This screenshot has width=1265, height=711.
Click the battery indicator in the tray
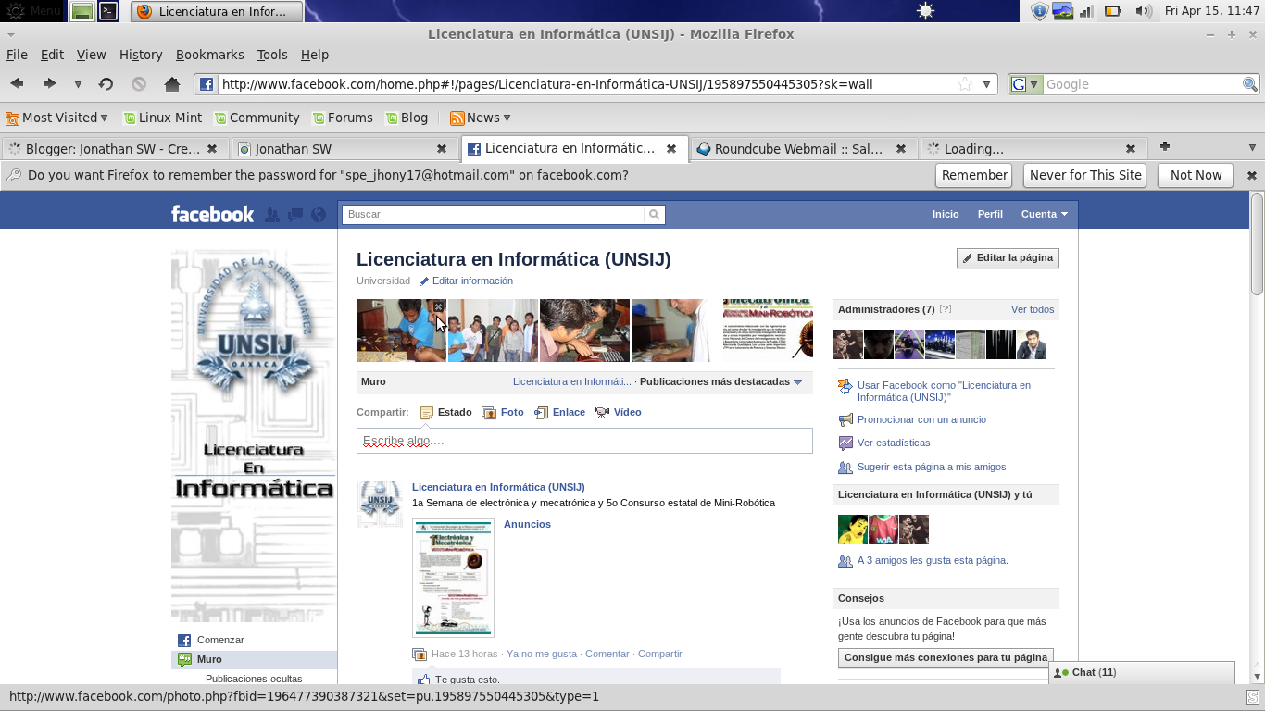[1113, 11]
